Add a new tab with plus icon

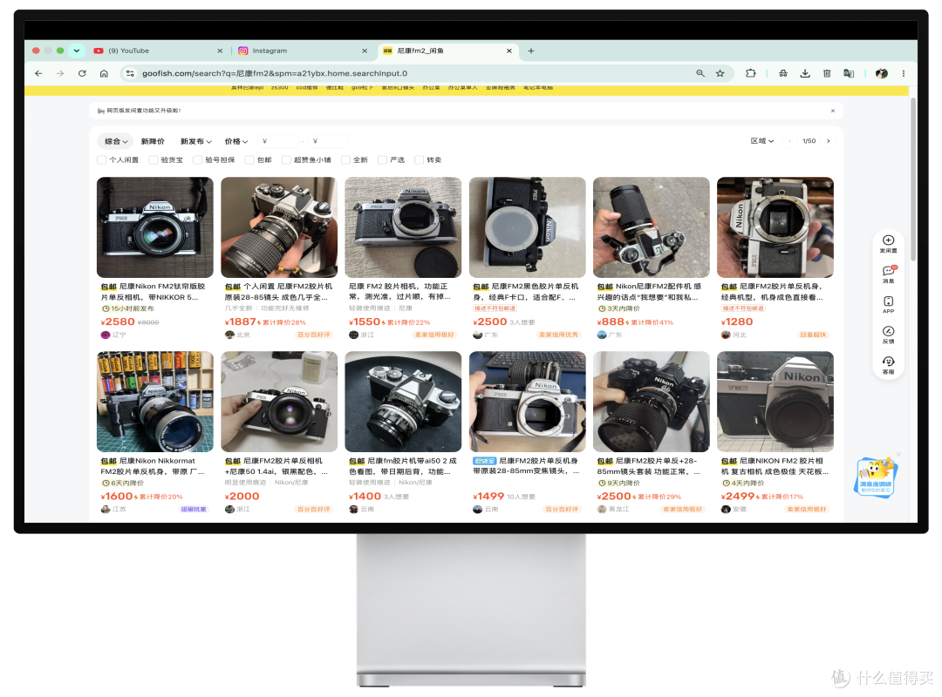coord(531,51)
